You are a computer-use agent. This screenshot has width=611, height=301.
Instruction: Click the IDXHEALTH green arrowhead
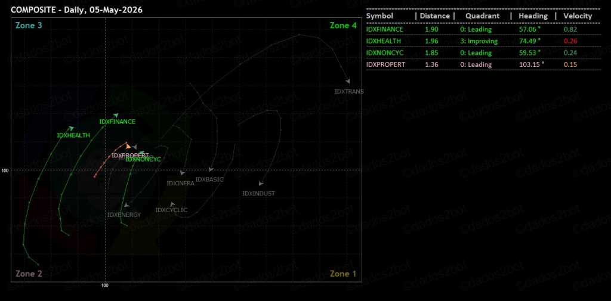click(x=71, y=129)
